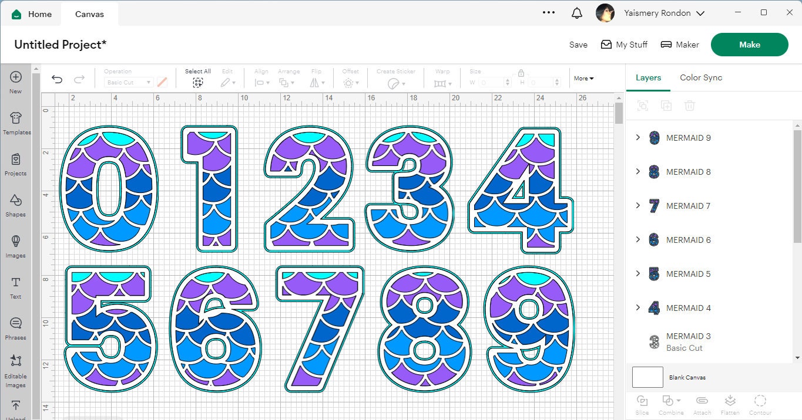The image size is (802, 420).
Task: Click the operation color swatch
Action: pos(162,83)
